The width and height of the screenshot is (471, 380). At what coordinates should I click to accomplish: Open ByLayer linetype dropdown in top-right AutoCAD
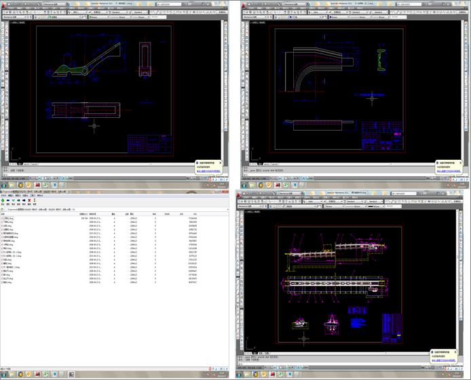(x=360, y=17)
